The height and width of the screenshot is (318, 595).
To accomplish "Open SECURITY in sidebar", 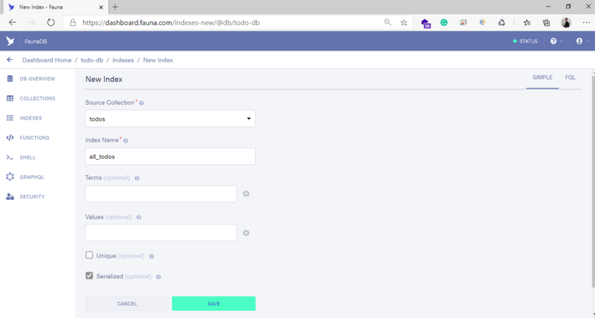I will (x=32, y=197).
